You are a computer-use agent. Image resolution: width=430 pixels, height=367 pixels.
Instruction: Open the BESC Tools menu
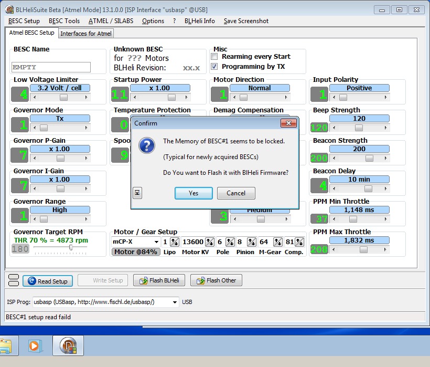click(64, 21)
